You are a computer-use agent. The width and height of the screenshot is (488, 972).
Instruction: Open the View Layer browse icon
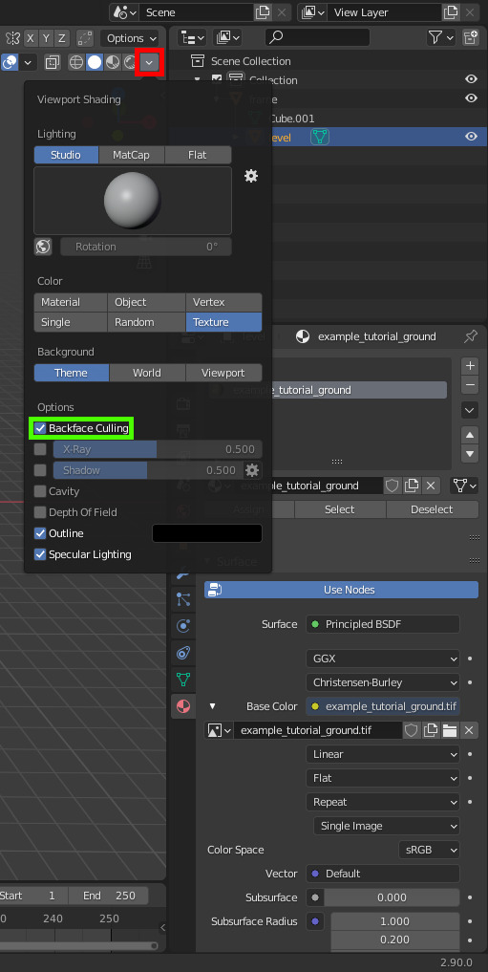pos(311,12)
